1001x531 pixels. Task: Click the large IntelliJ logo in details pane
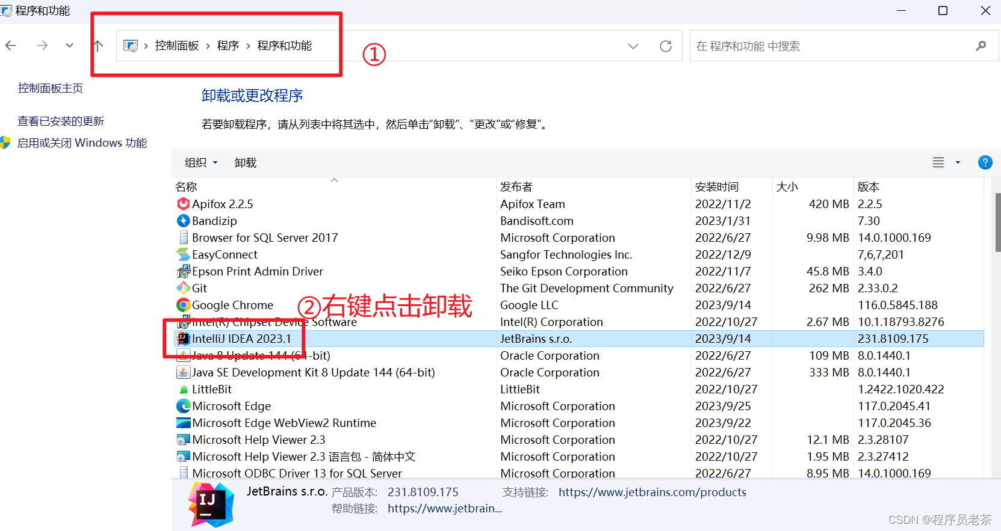pos(211,505)
